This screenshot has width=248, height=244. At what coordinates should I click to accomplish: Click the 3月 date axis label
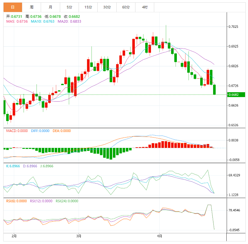point(79,236)
